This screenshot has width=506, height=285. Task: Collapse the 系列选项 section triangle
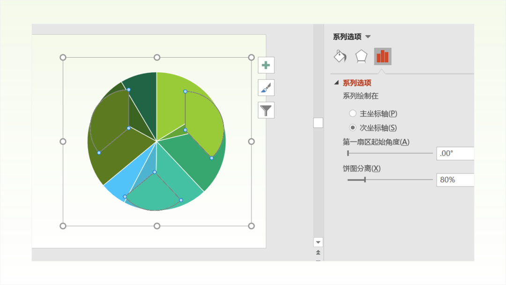click(x=336, y=82)
